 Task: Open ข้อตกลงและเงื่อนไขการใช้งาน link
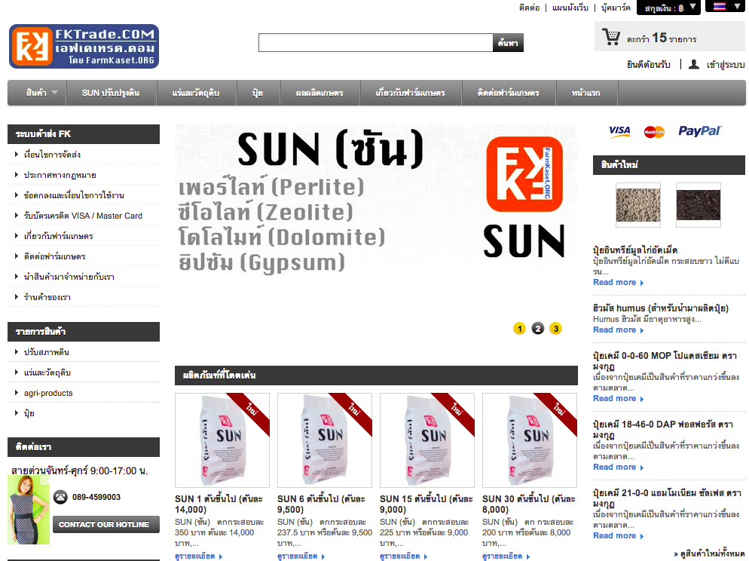click(74, 195)
